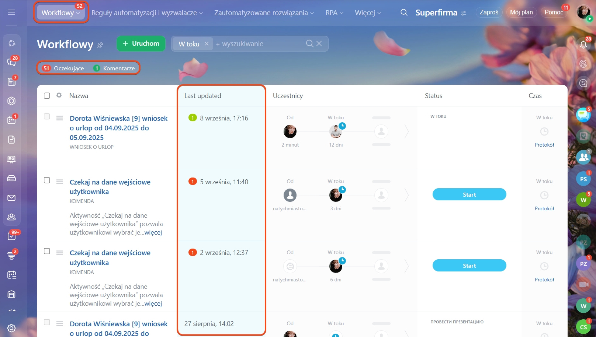This screenshot has height=337, width=596.
Task: Expand participants arrow in 8 września row
Action: point(406,131)
